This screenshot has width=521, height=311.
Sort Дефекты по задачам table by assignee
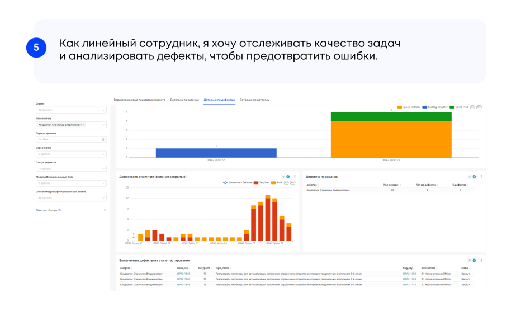(312, 185)
